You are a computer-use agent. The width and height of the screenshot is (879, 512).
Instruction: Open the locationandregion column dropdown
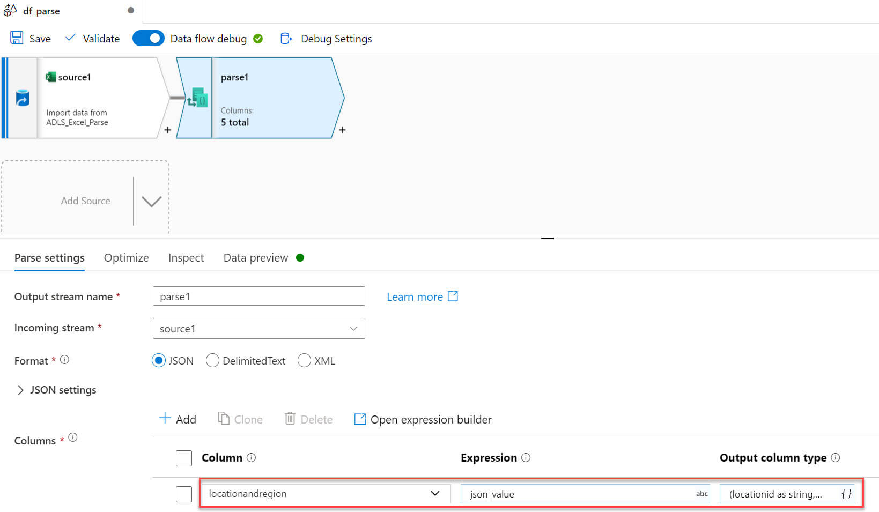(434, 494)
